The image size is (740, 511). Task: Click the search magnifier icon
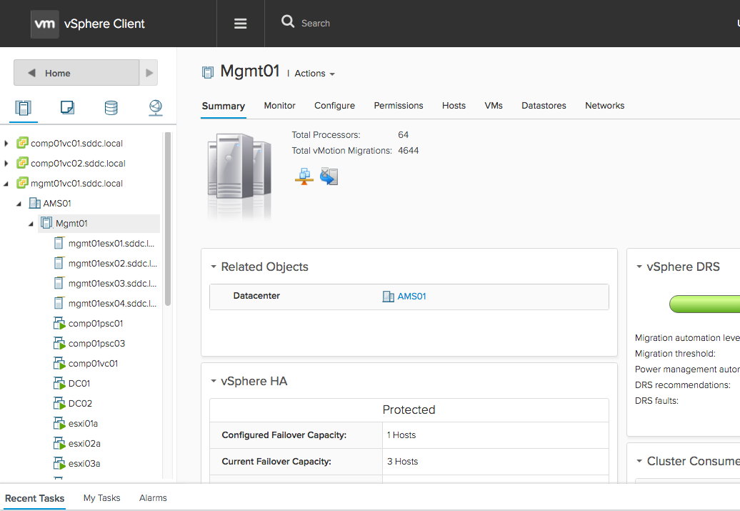(x=287, y=21)
